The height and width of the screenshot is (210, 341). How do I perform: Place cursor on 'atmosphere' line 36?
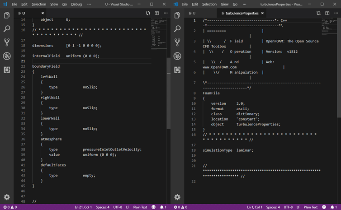pos(51,139)
